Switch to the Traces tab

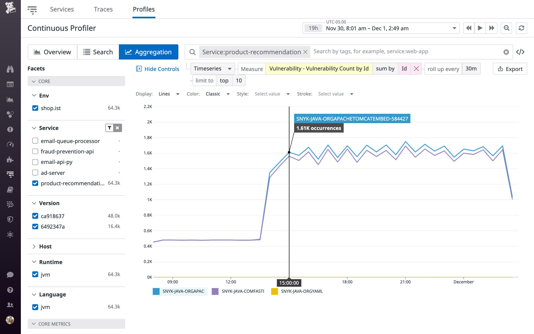(103, 9)
